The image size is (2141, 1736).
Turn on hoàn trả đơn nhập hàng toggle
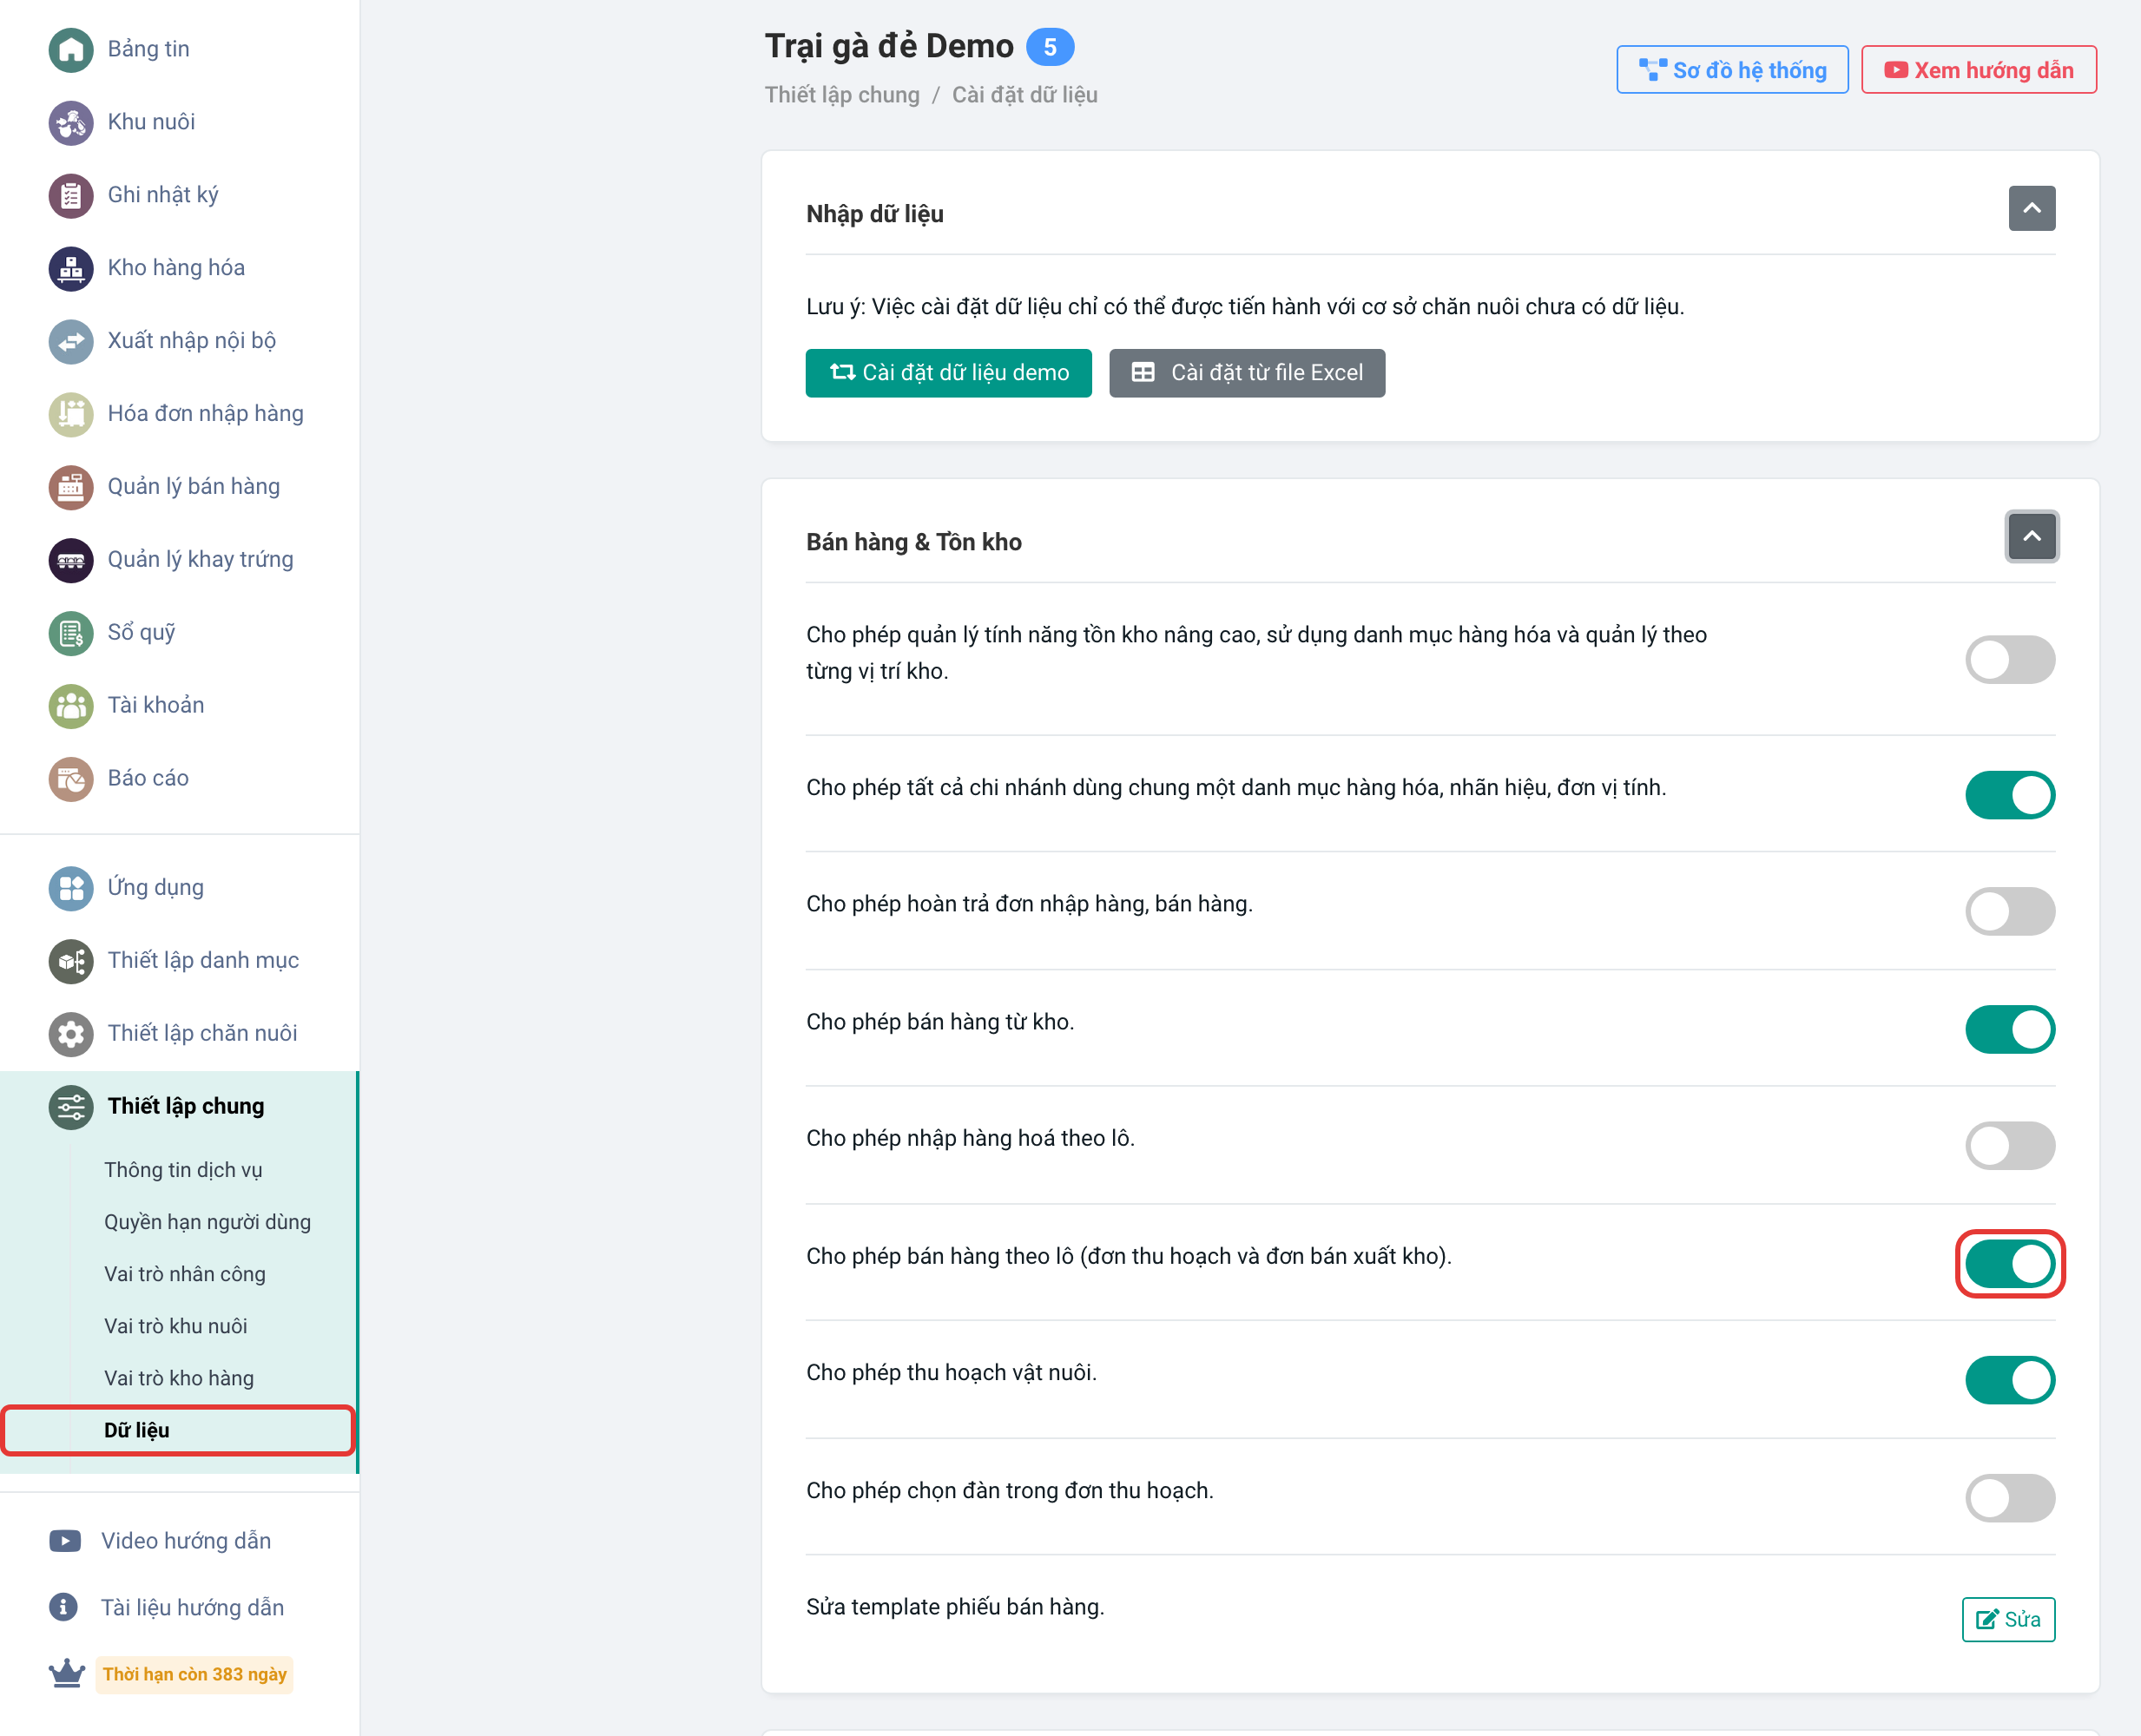tap(2010, 912)
